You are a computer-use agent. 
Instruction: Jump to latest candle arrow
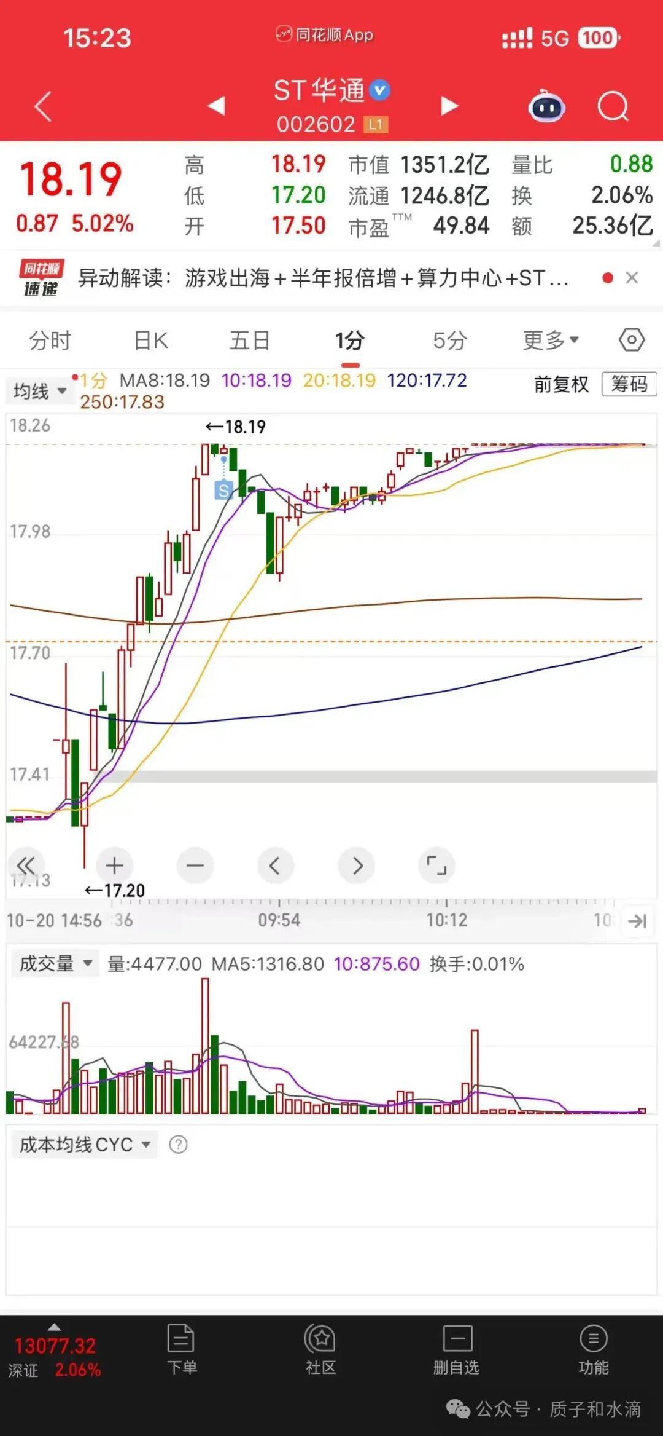[638, 921]
